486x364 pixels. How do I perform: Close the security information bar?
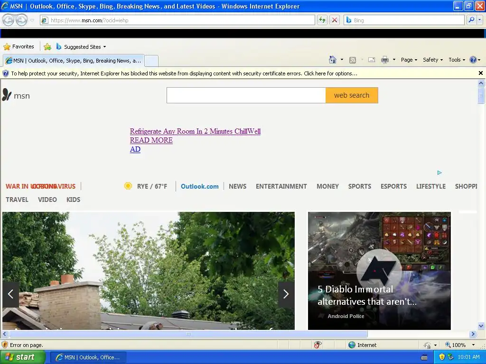(x=480, y=73)
